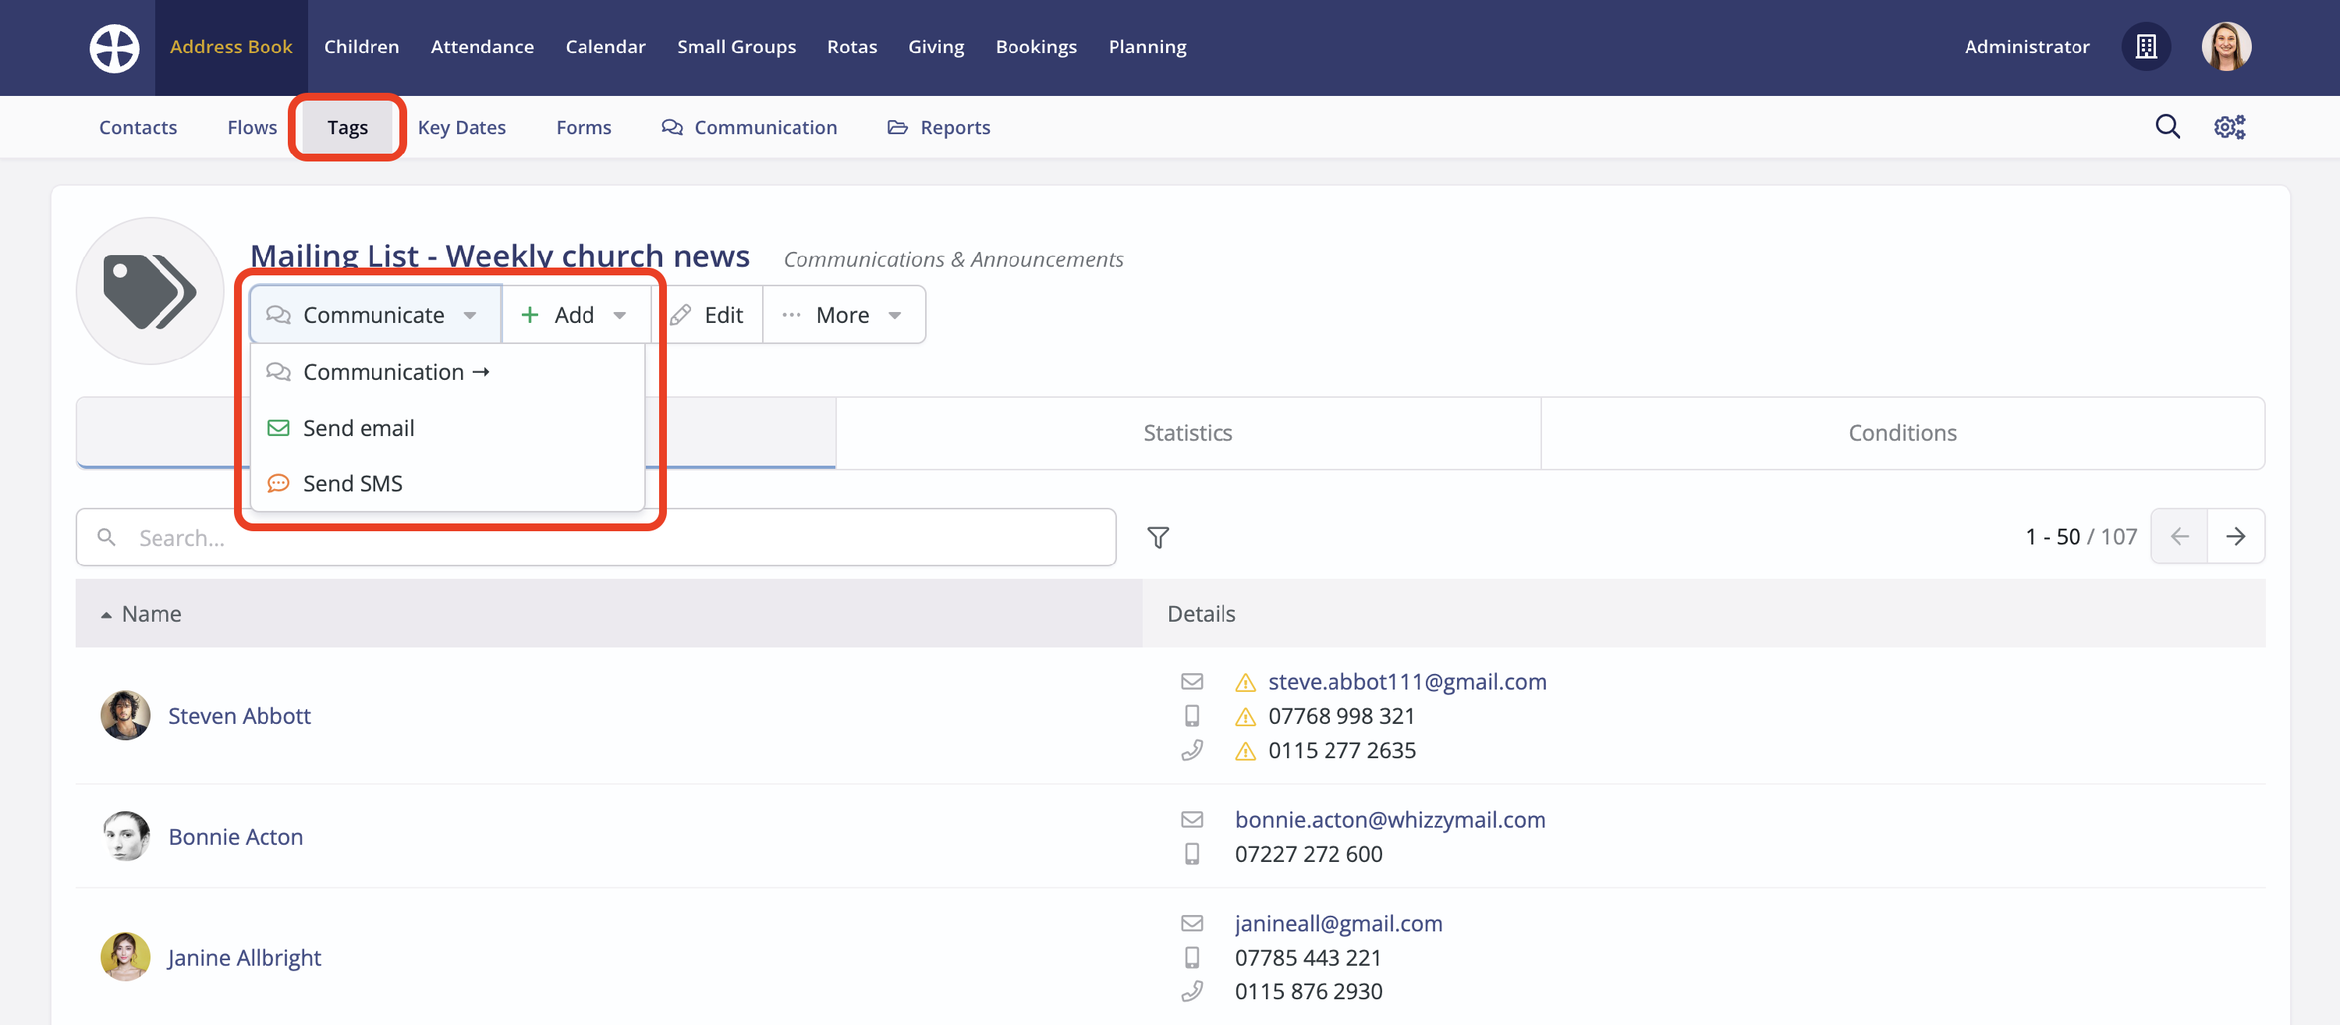Click the search magnifier icon in sub-navigation
Viewport: 2340px width, 1025px height.
pos(2168,126)
